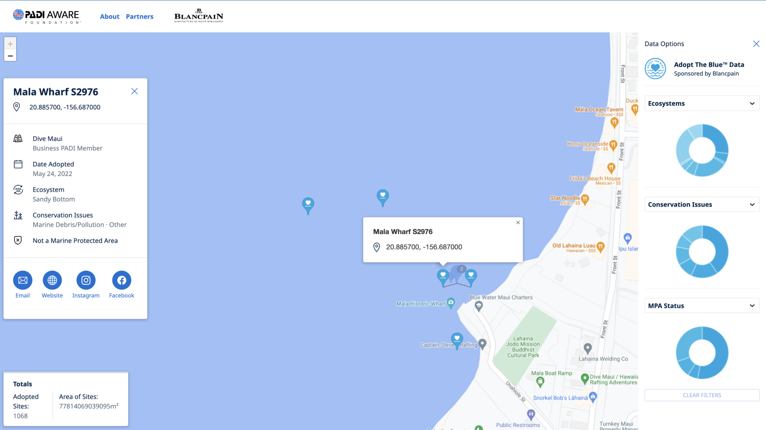
Task: Close the Mala Wharf S2976 details panel
Action: tap(135, 91)
